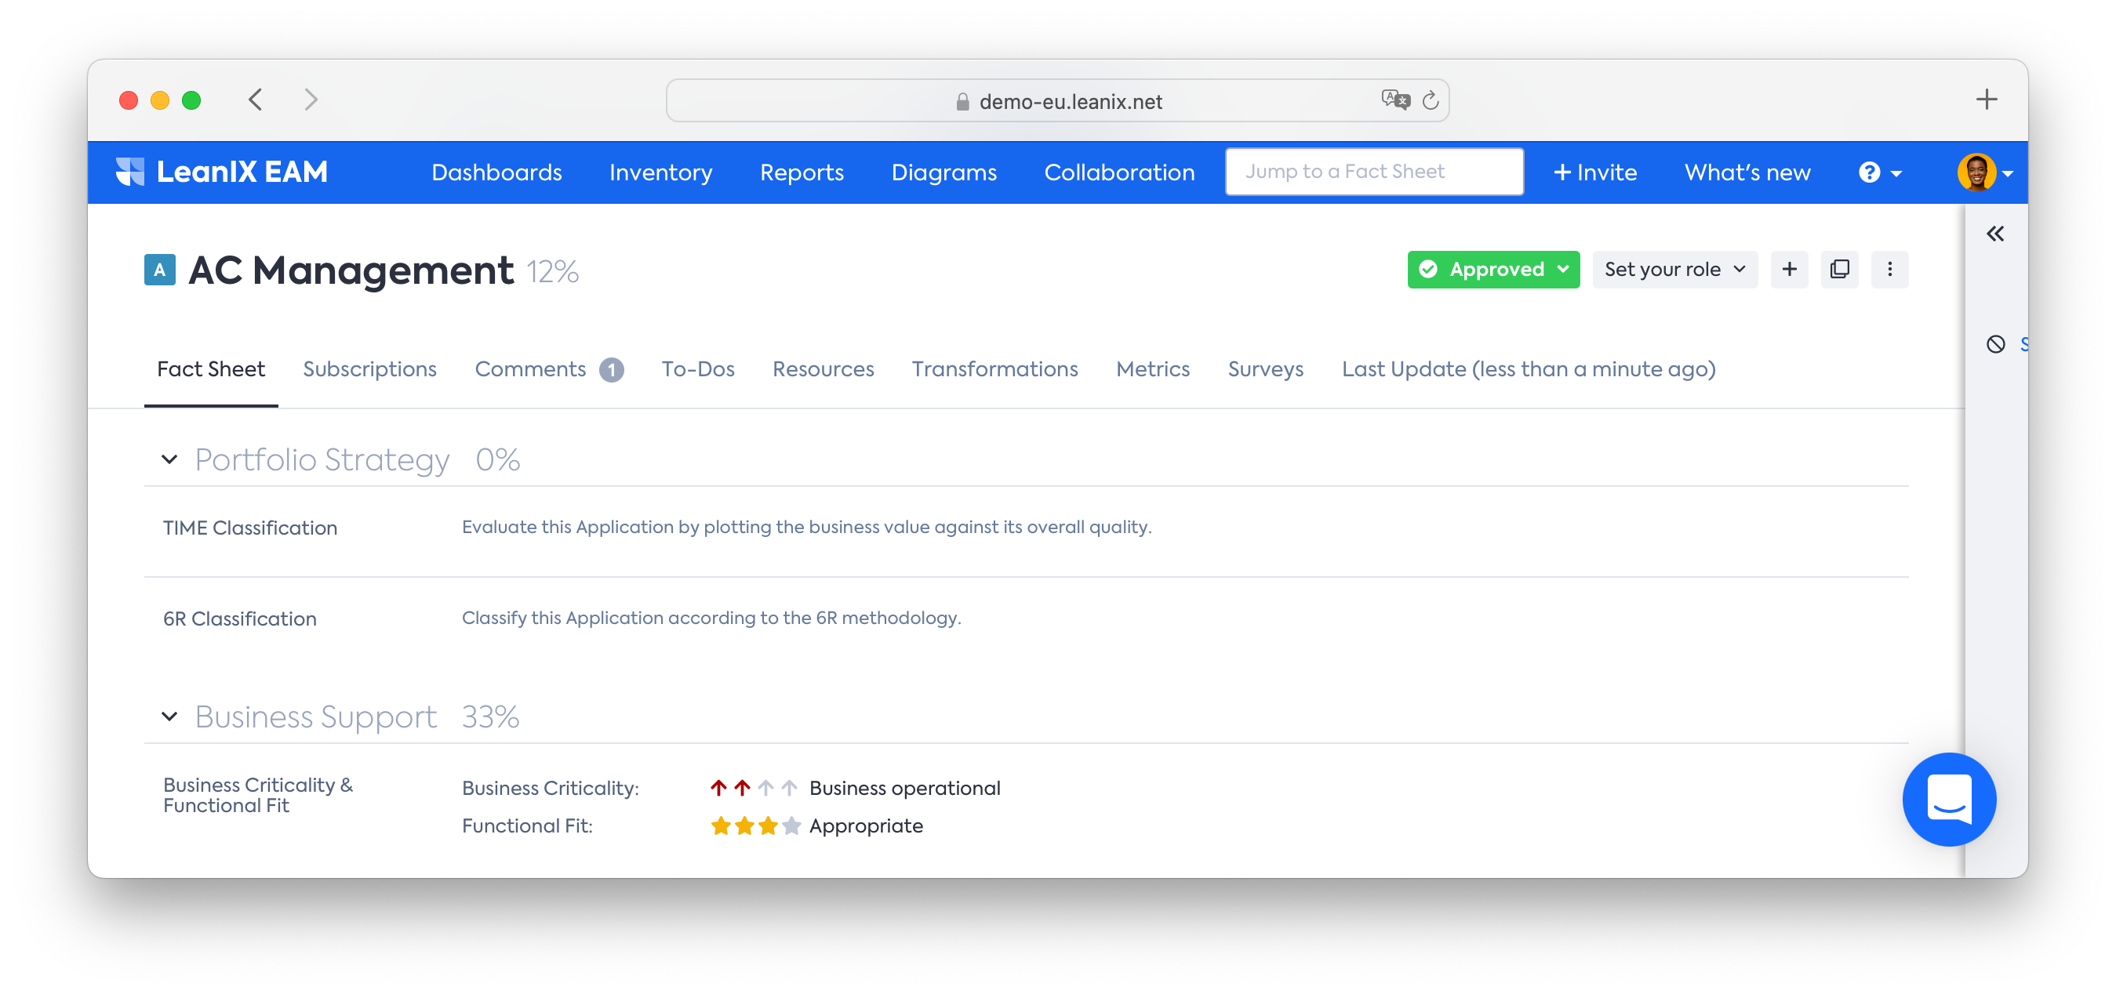Screen dimensions: 2116x994
Task: Expand the right sidebar with double chevron
Action: tap(1994, 234)
